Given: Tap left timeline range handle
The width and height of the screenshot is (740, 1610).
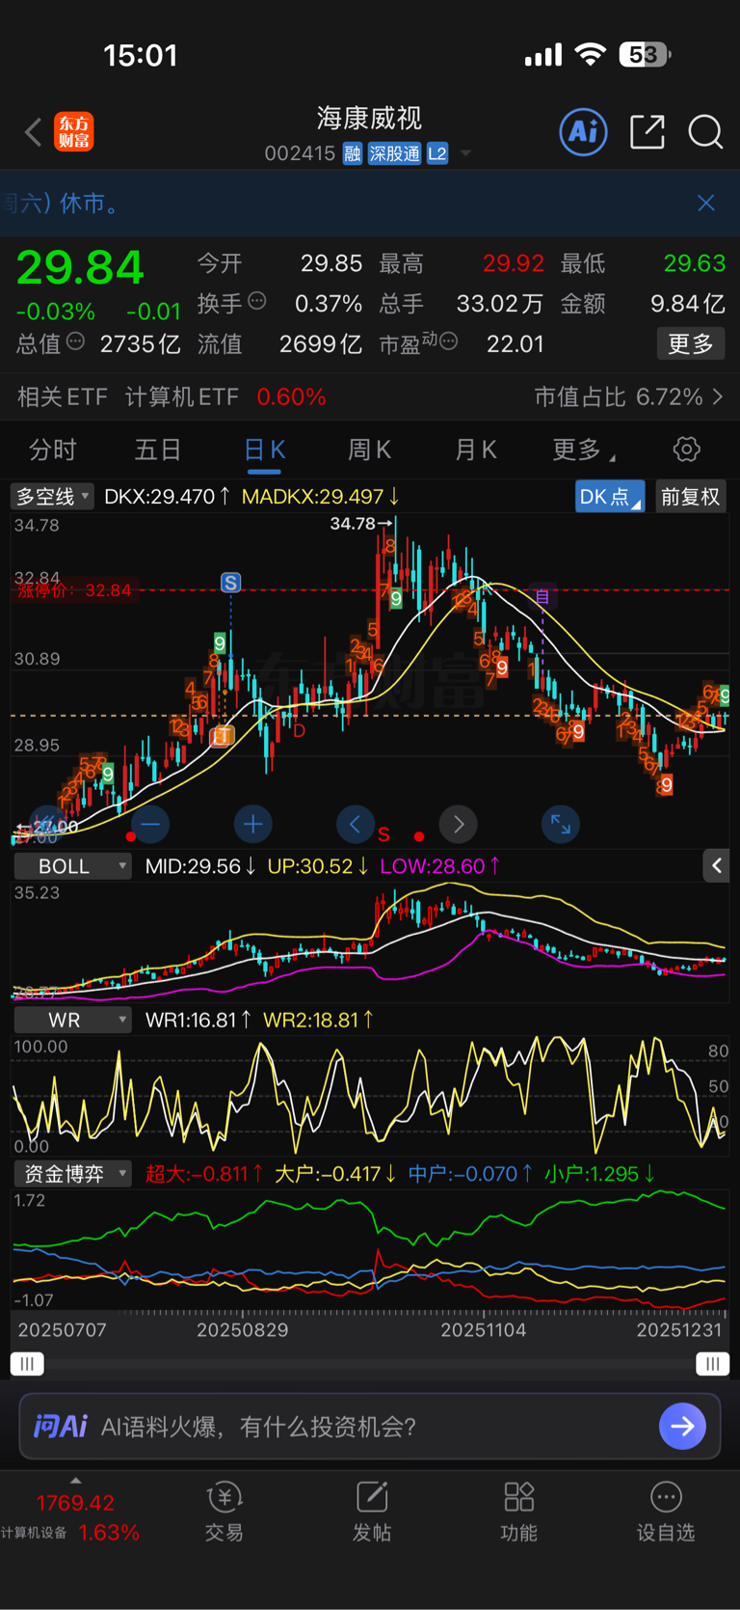Looking at the screenshot, I should (x=27, y=1364).
